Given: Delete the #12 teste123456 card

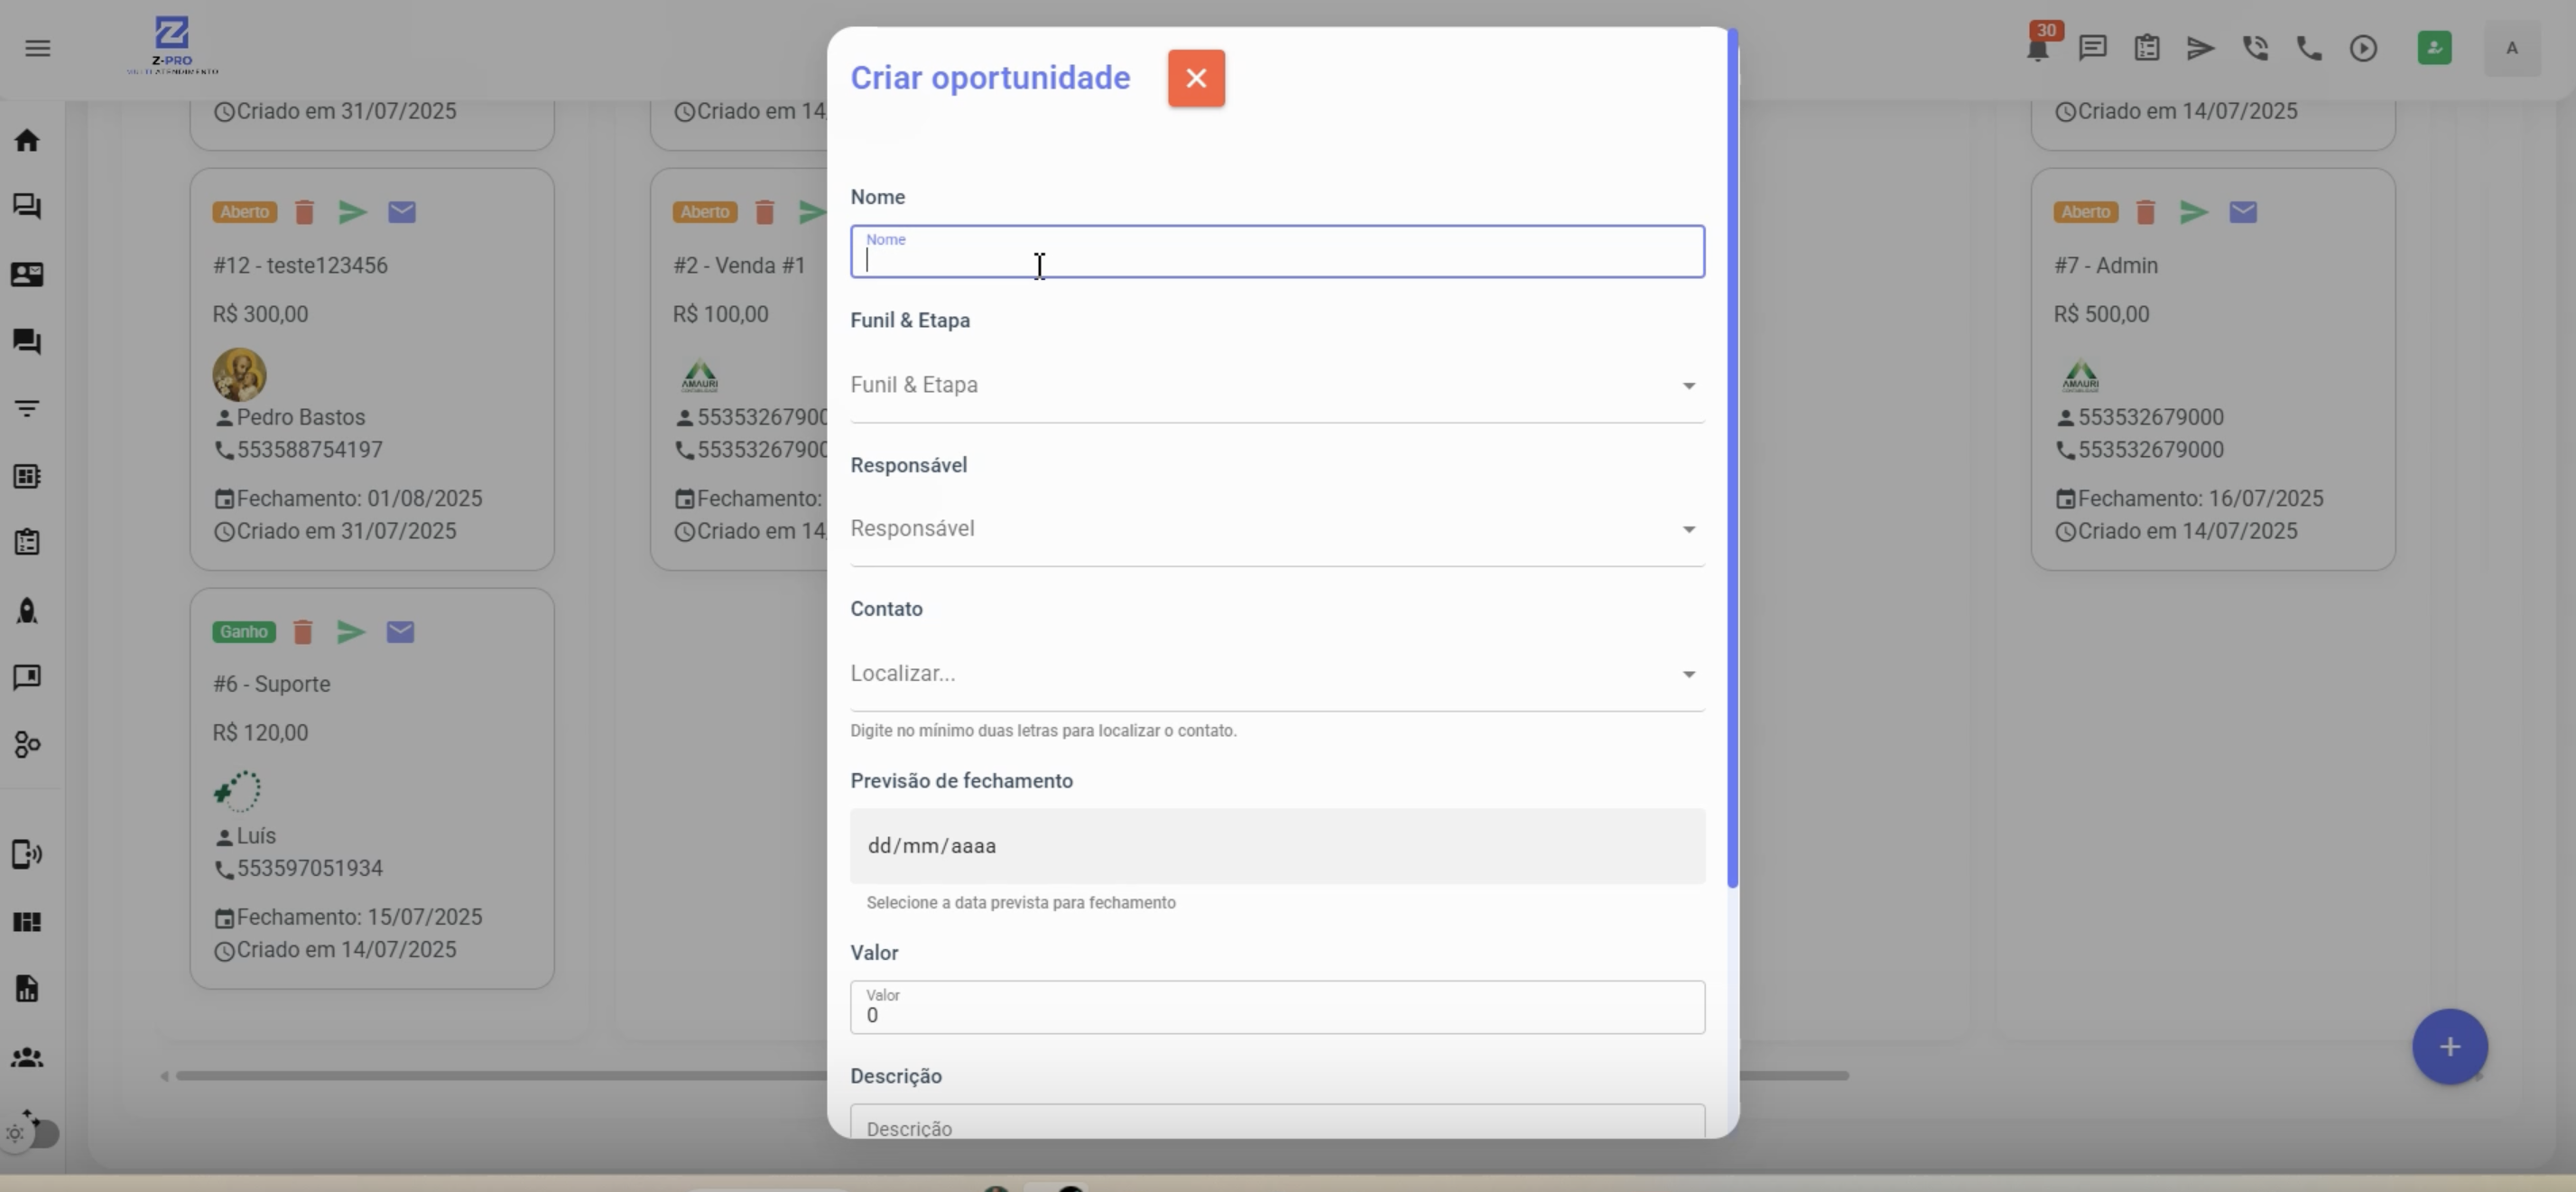Looking at the screenshot, I should (x=304, y=212).
